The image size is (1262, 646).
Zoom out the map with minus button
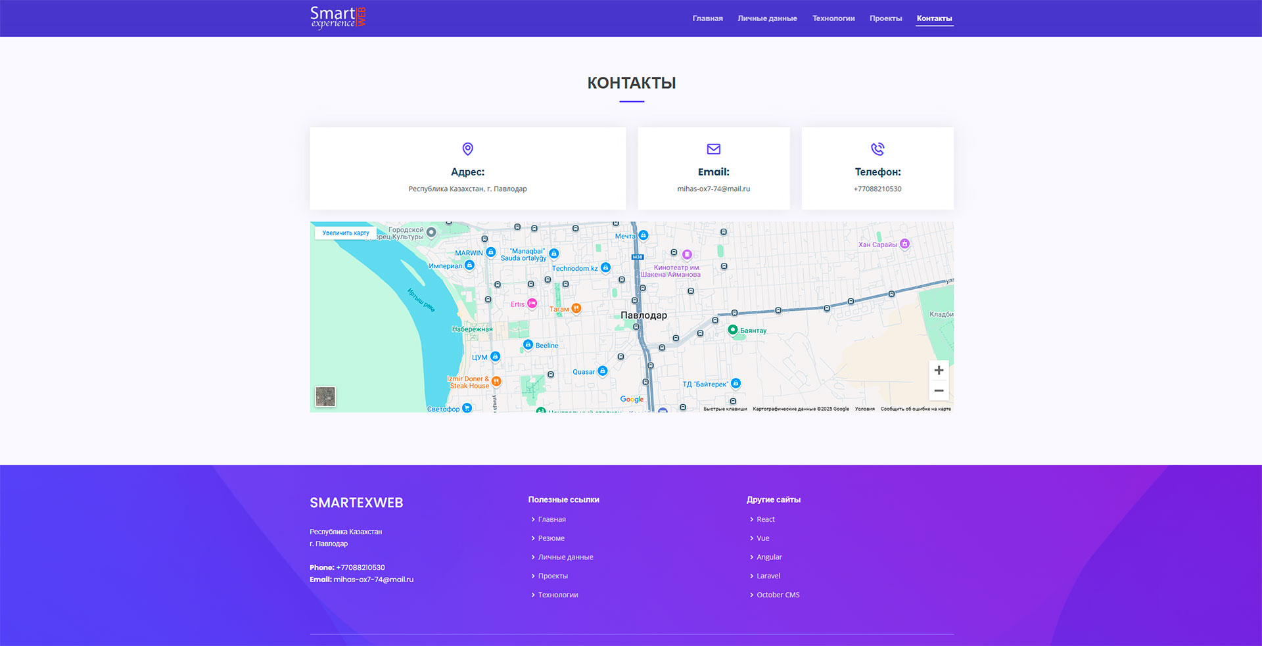(939, 390)
